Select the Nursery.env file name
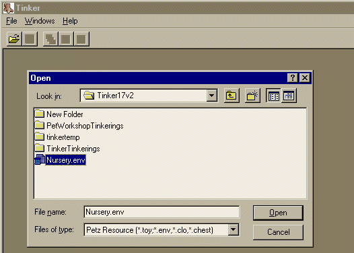 coord(66,160)
